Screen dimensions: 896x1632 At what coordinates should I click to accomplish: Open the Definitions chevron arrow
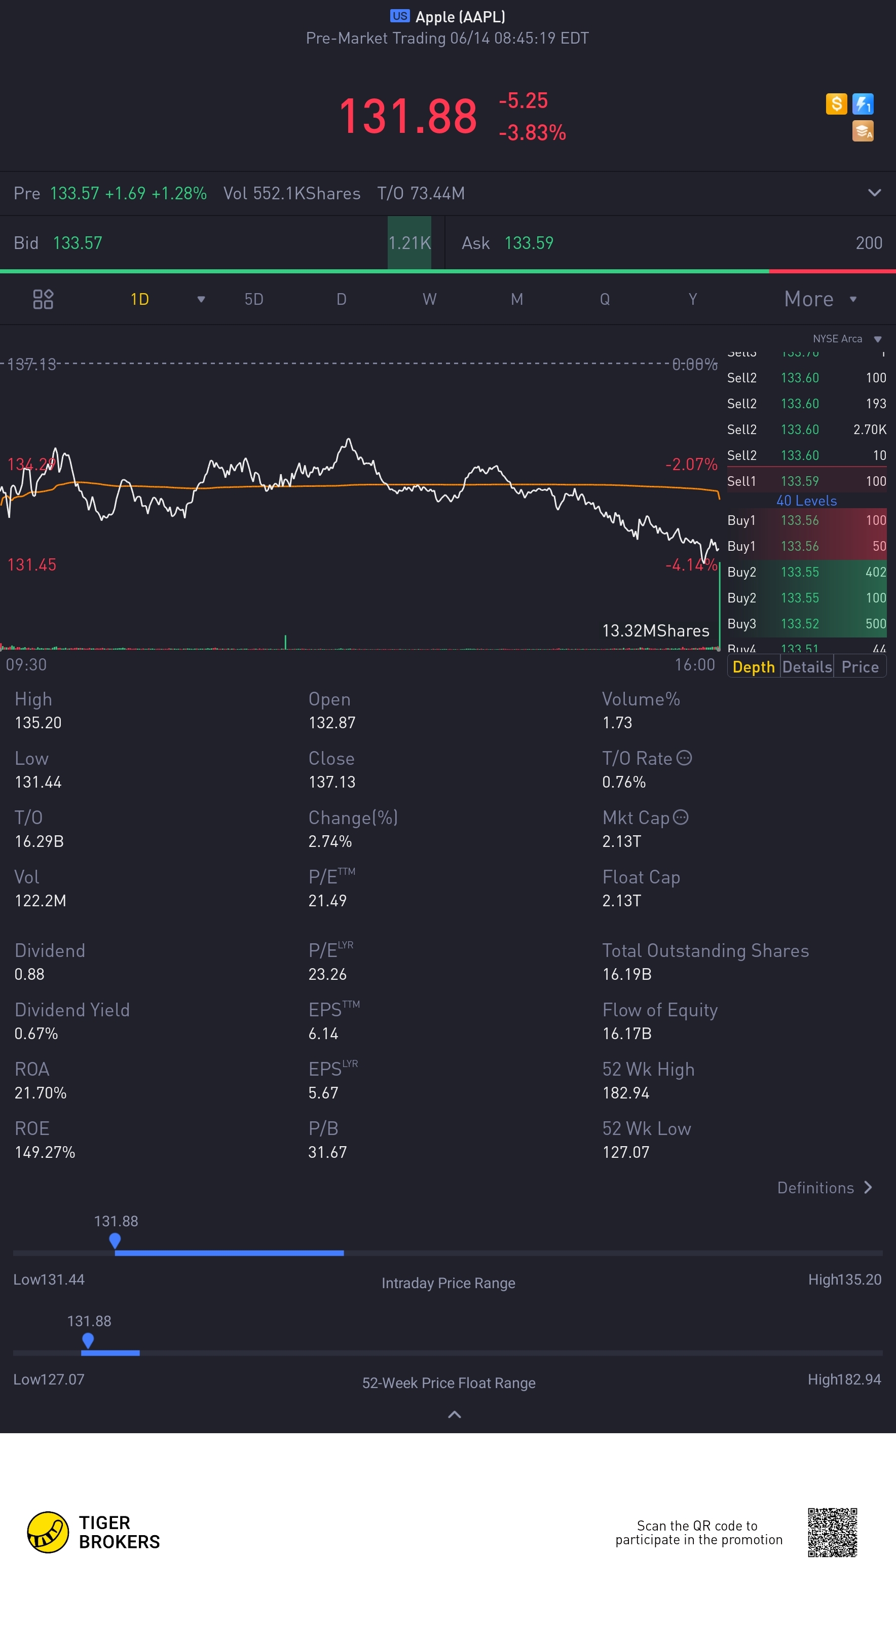pyautogui.click(x=868, y=1187)
